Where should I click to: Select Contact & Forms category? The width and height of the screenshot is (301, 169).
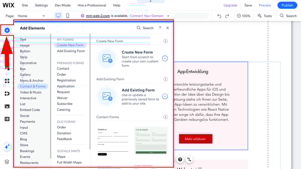[x=33, y=86]
